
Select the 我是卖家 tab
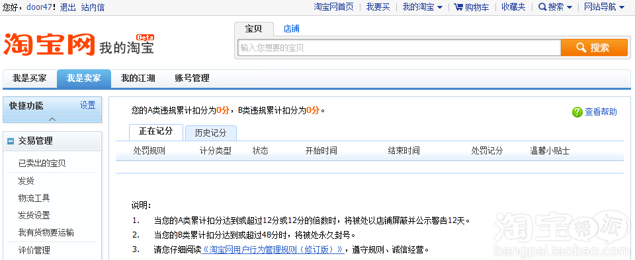pos(84,79)
